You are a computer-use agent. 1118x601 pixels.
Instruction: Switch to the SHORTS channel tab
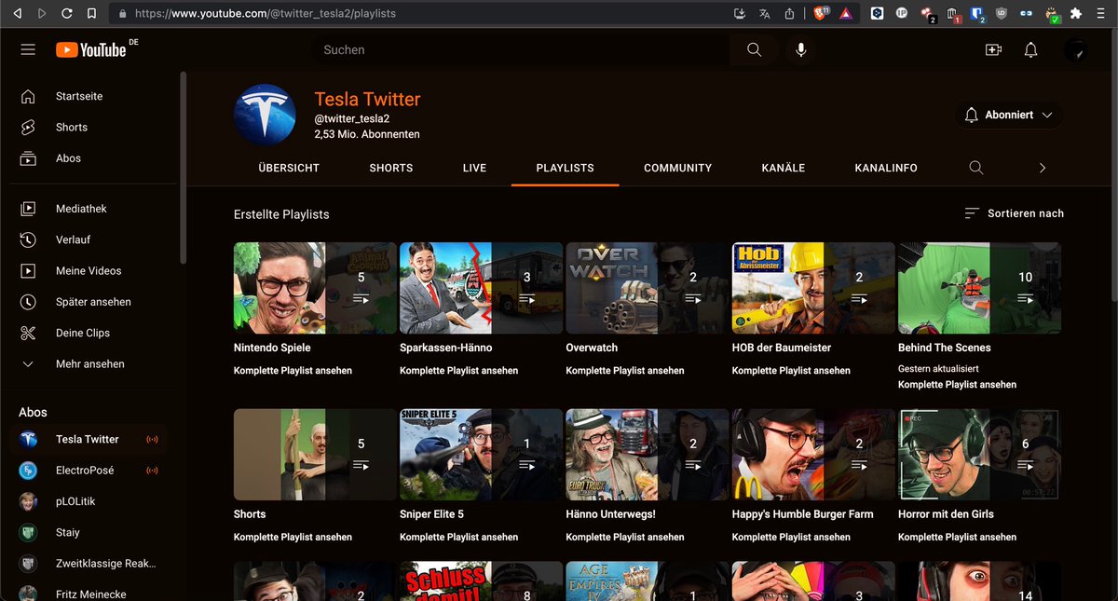[x=391, y=168]
